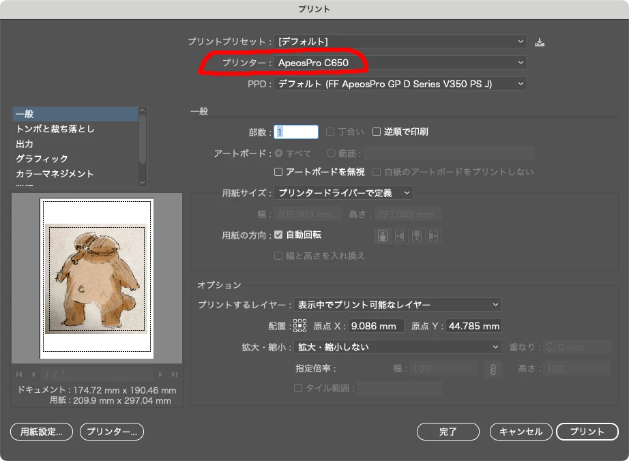Viewport: 629px width, 461px height.
Task: Select 出力 in the category list
Action: [76, 144]
